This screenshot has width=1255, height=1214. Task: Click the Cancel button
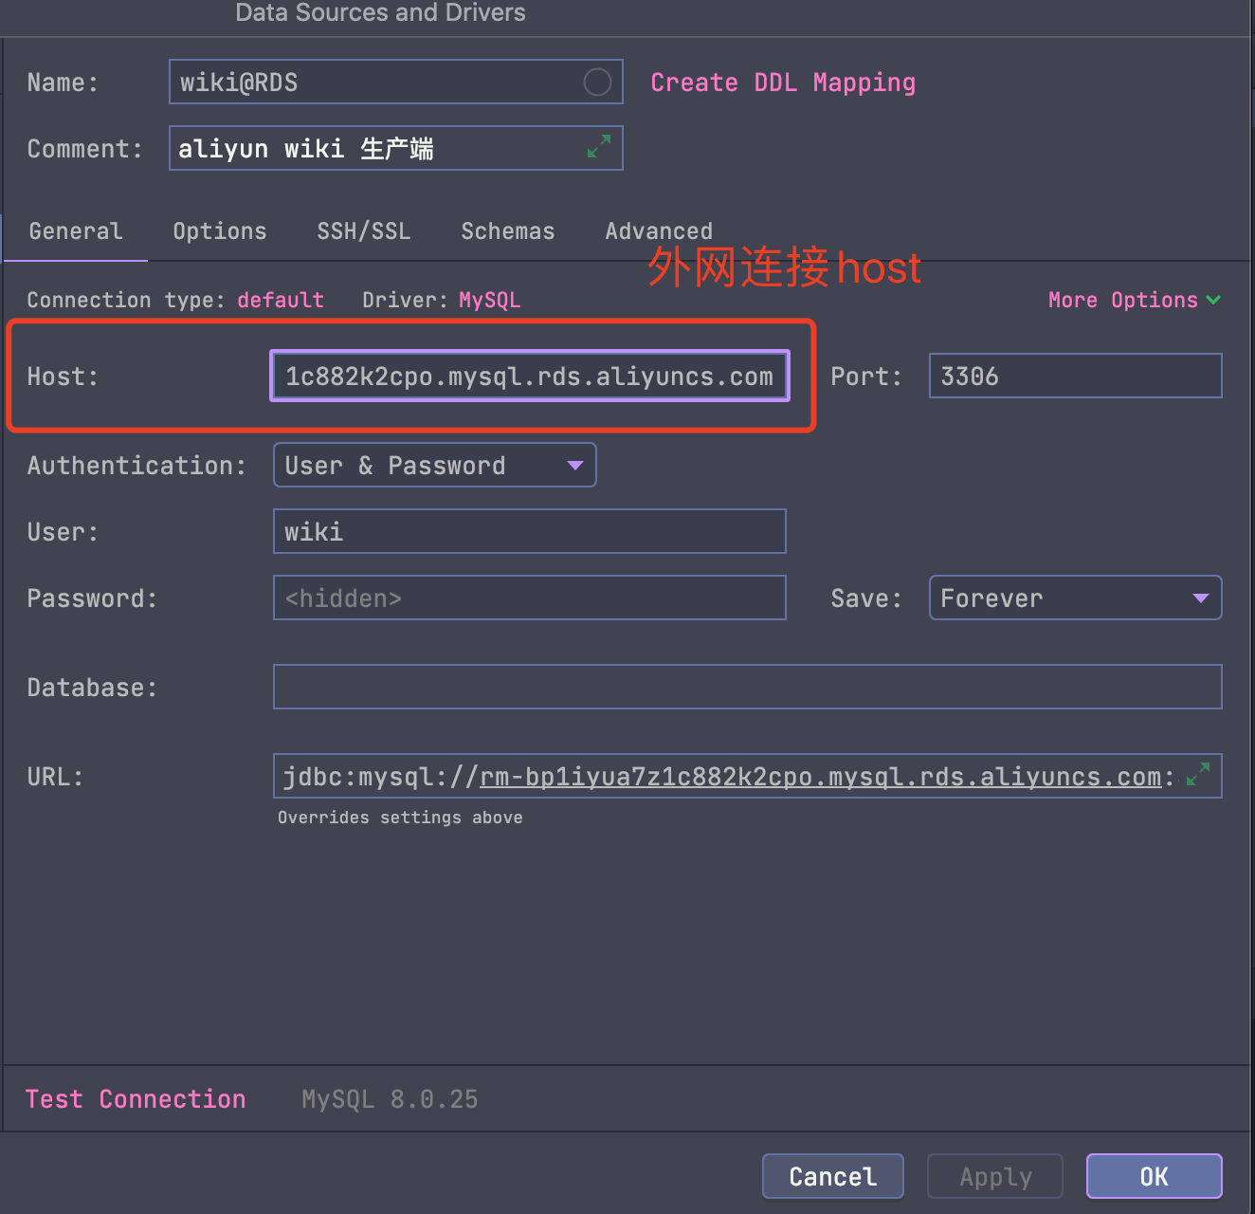tap(833, 1176)
